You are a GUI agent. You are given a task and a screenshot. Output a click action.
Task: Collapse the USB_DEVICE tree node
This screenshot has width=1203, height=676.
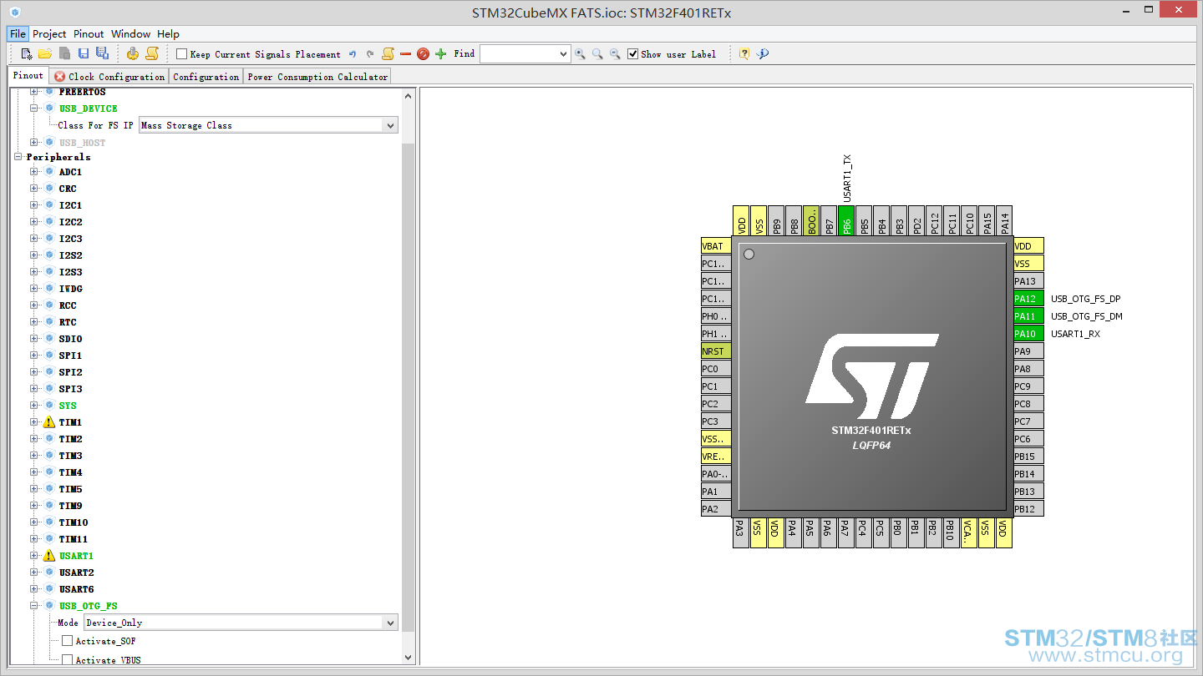(x=34, y=108)
